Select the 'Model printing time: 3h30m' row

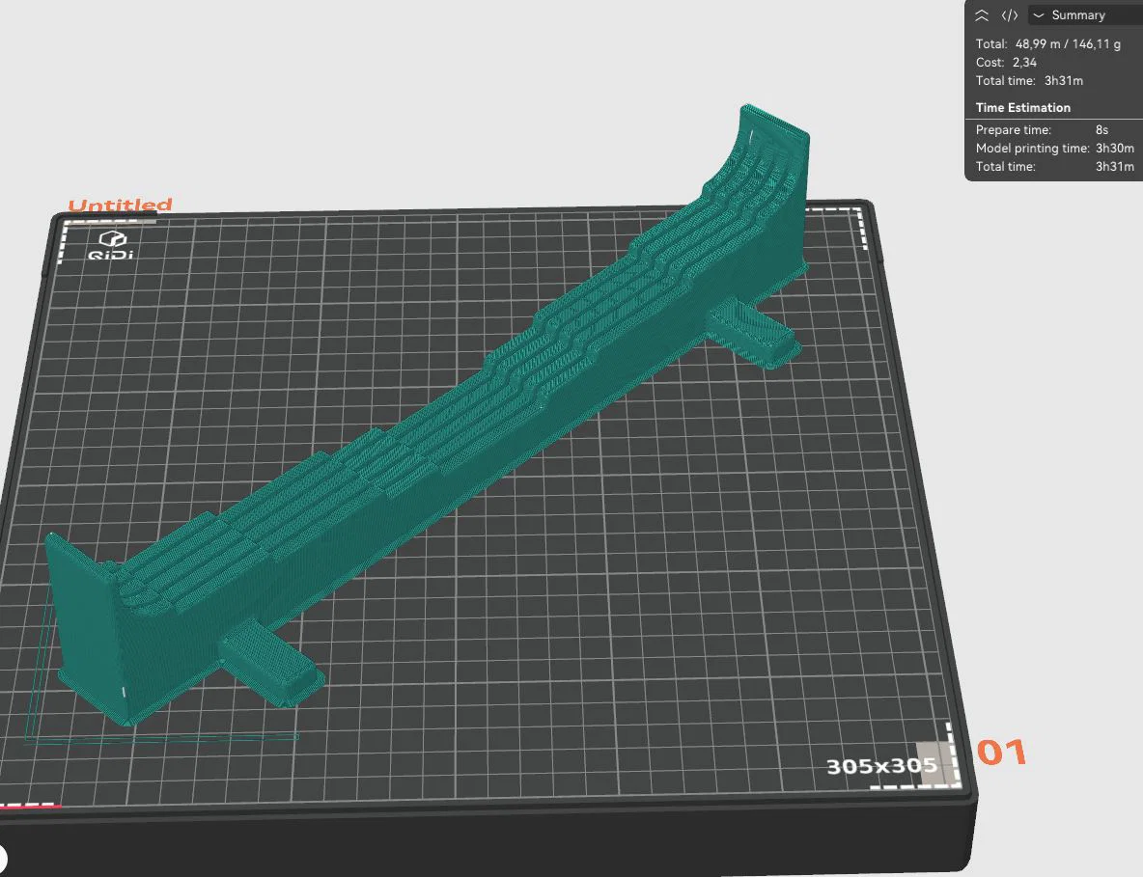[1054, 148]
